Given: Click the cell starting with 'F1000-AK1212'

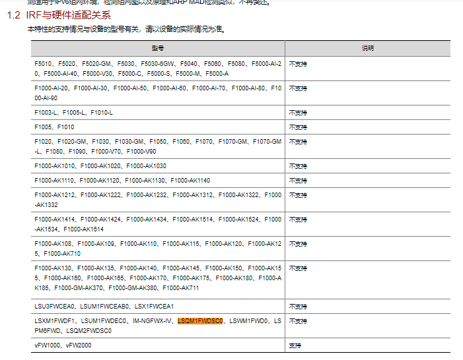Looking at the screenshot, I should (x=158, y=200).
